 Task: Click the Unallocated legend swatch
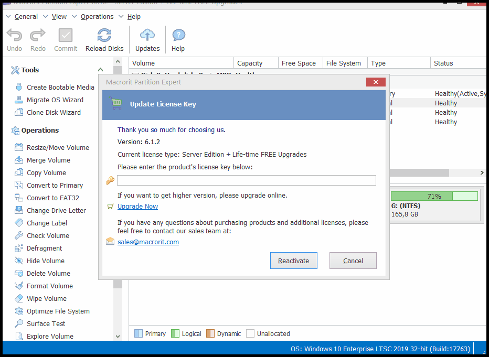250,333
